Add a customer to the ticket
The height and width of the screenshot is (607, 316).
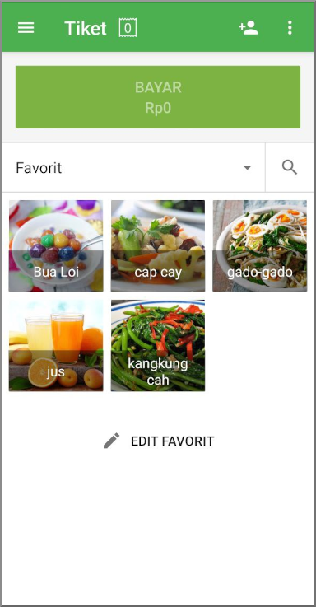click(x=249, y=28)
